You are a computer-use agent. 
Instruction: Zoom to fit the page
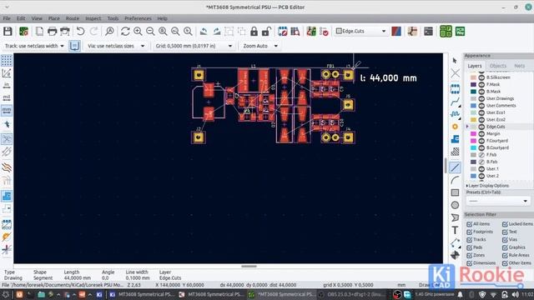coord(163,32)
